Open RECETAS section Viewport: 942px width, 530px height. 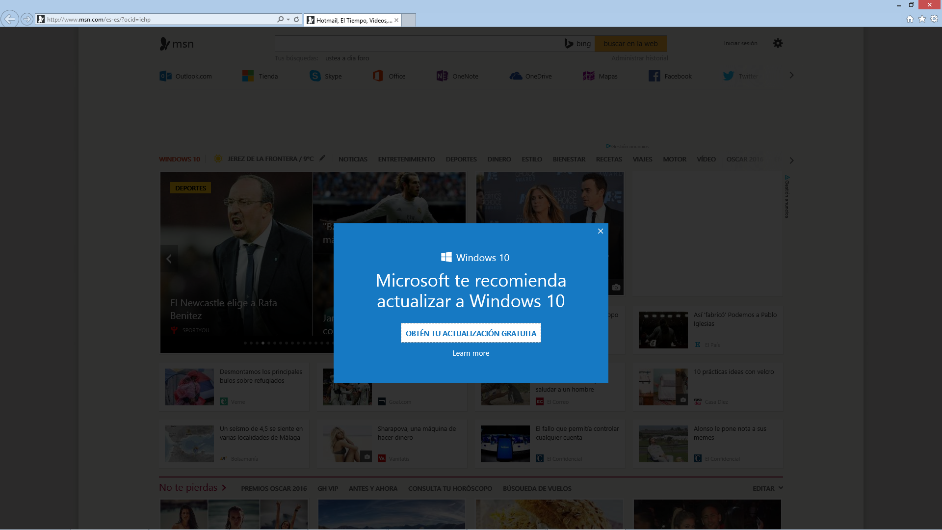click(609, 159)
